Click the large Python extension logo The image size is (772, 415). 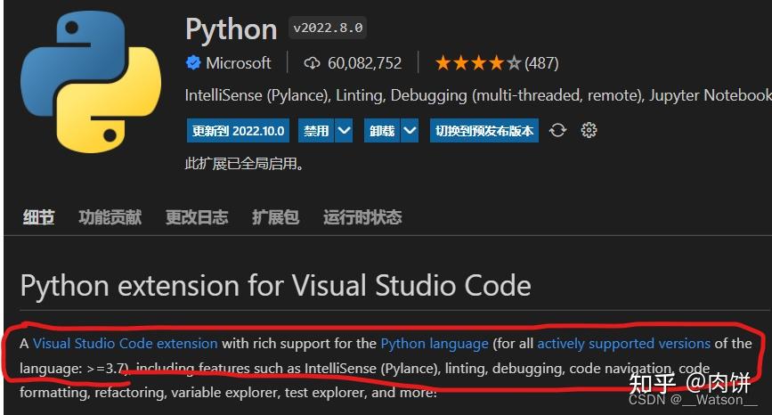click(91, 82)
